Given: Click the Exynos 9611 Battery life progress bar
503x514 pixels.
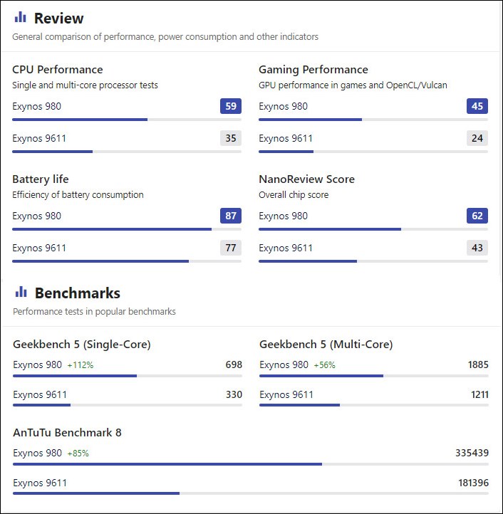Looking at the screenshot, I should 127,261.
